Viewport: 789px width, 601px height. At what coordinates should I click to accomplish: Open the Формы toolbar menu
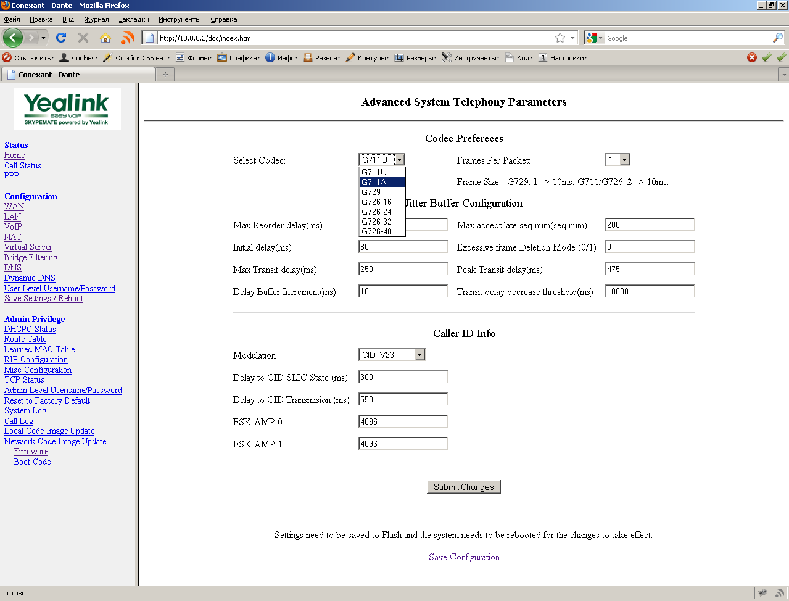(194, 57)
